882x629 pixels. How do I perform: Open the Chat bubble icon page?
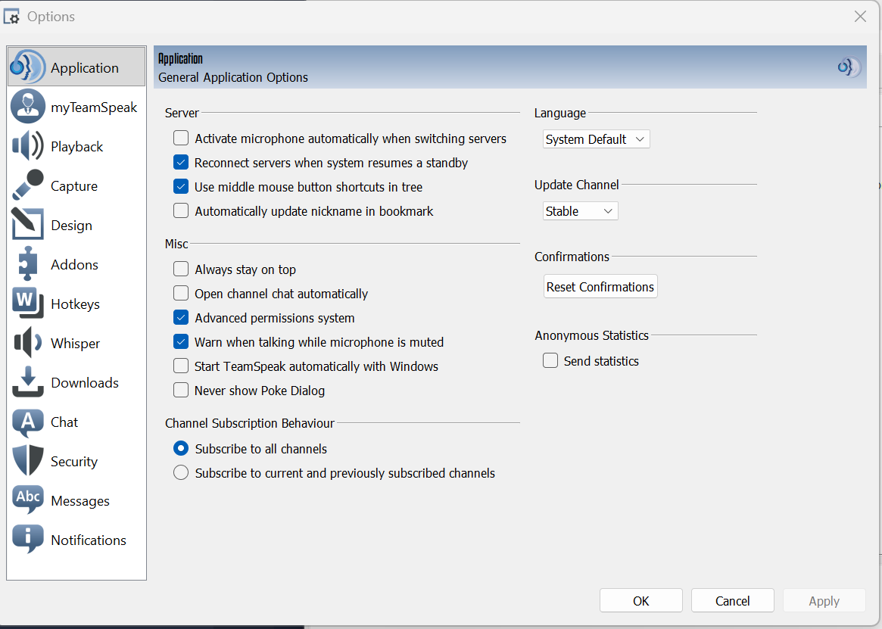[x=27, y=423]
